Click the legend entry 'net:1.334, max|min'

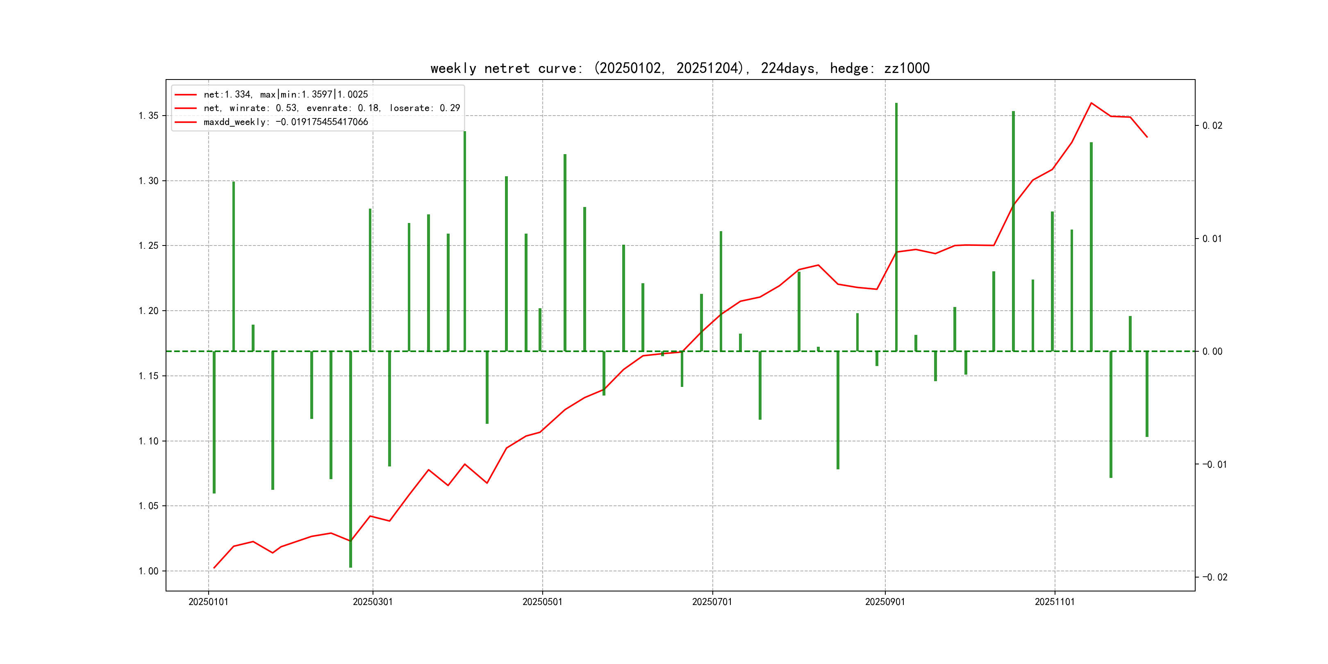286,94
